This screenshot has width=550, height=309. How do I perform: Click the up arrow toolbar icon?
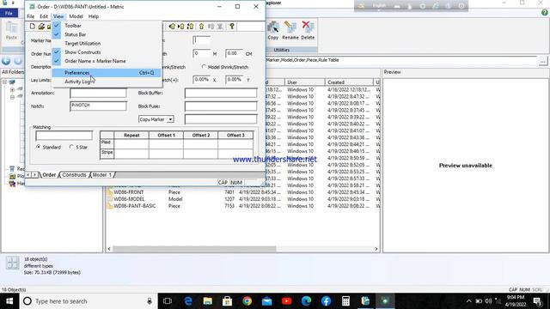click(201, 27)
